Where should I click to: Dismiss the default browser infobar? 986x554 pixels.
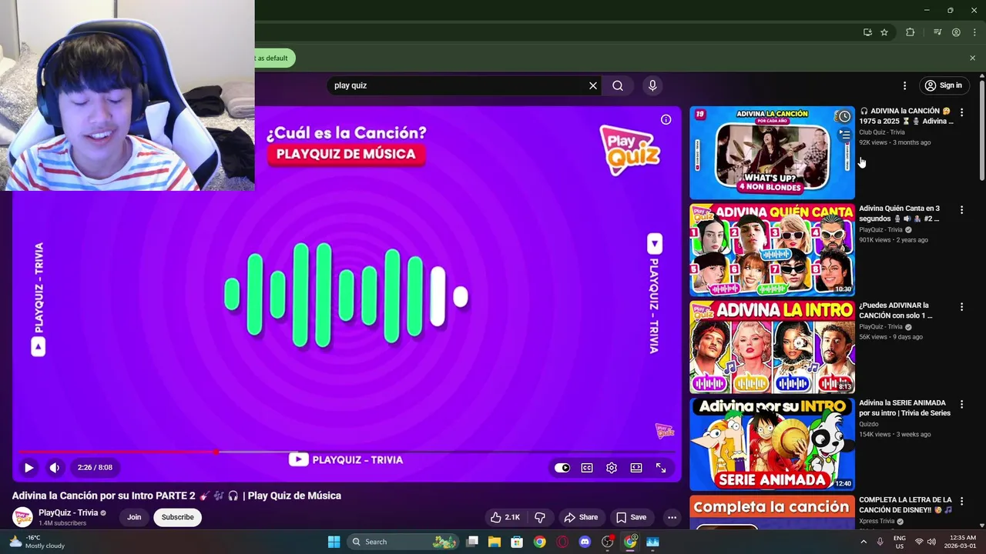(x=972, y=58)
